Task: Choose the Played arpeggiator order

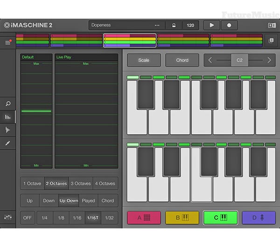Action: 88,201
